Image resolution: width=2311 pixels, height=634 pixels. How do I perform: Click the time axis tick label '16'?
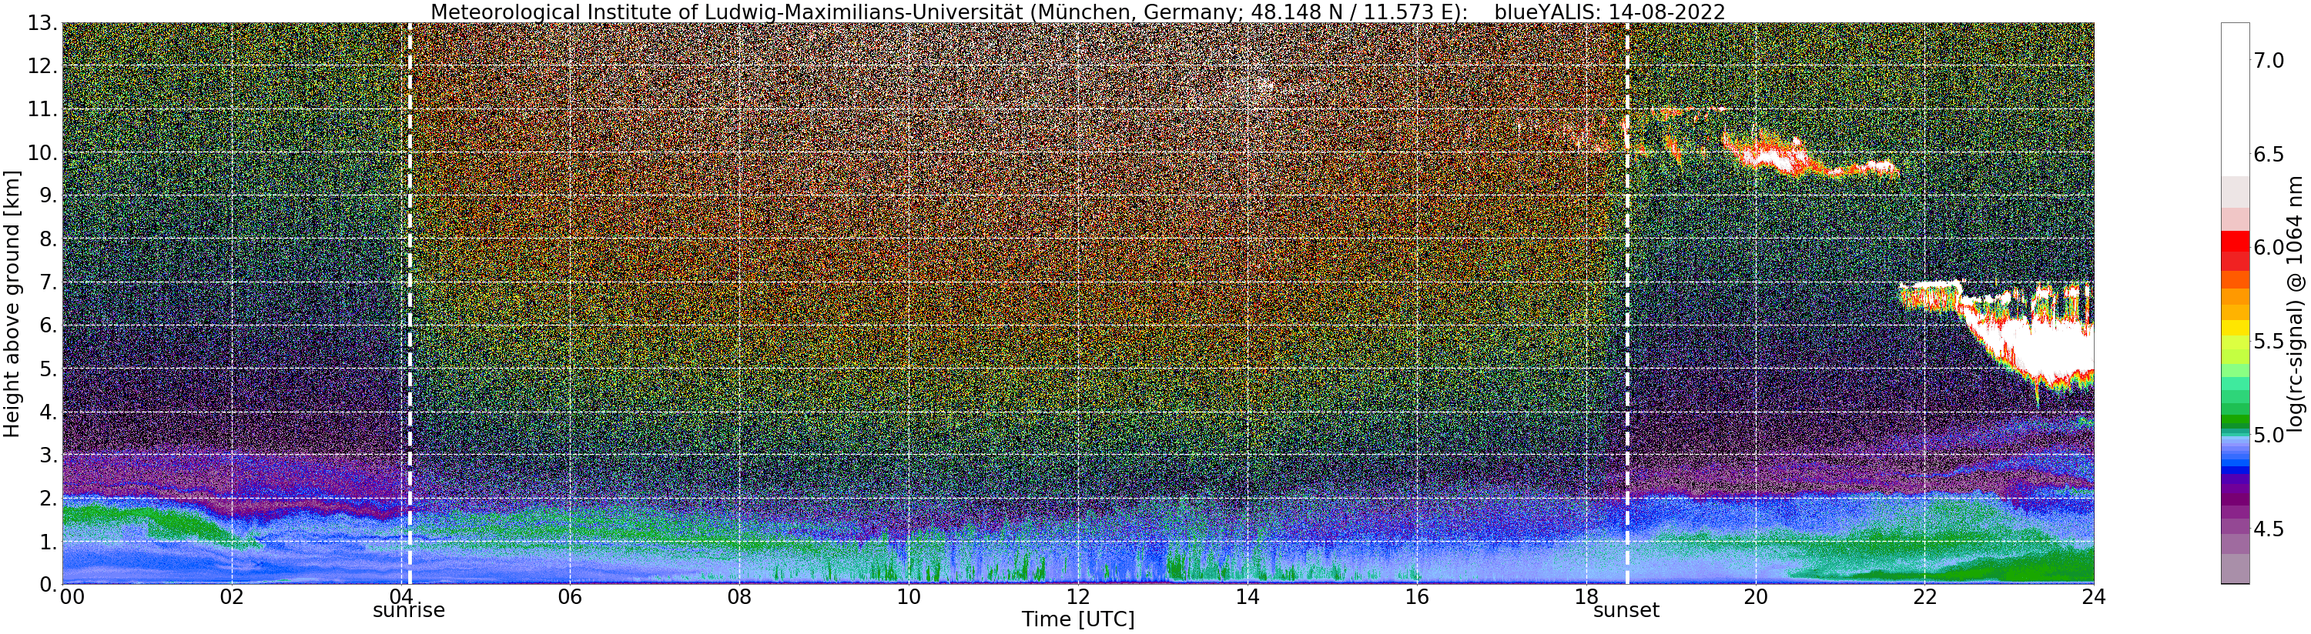(1417, 596)
